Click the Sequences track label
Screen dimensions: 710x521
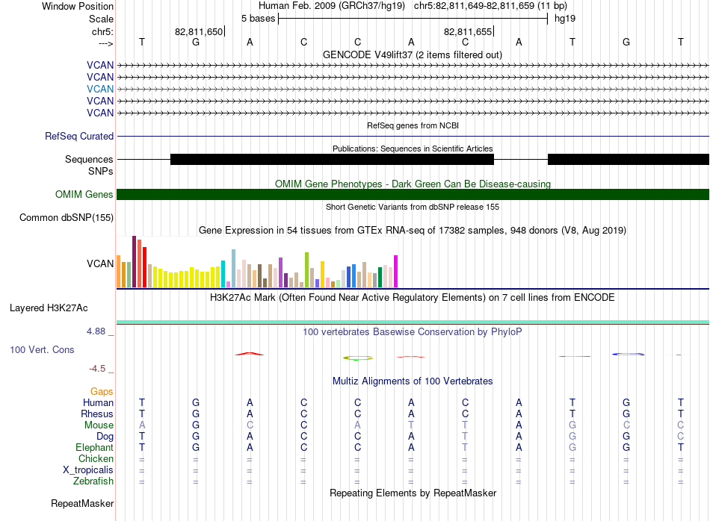pos(89,159)
